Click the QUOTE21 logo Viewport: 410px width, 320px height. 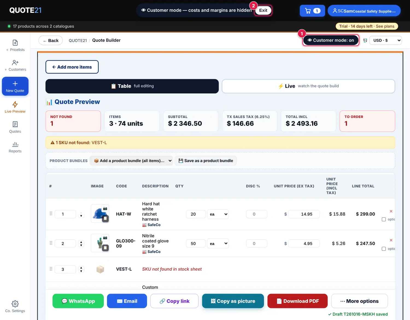tap(25, 10)
